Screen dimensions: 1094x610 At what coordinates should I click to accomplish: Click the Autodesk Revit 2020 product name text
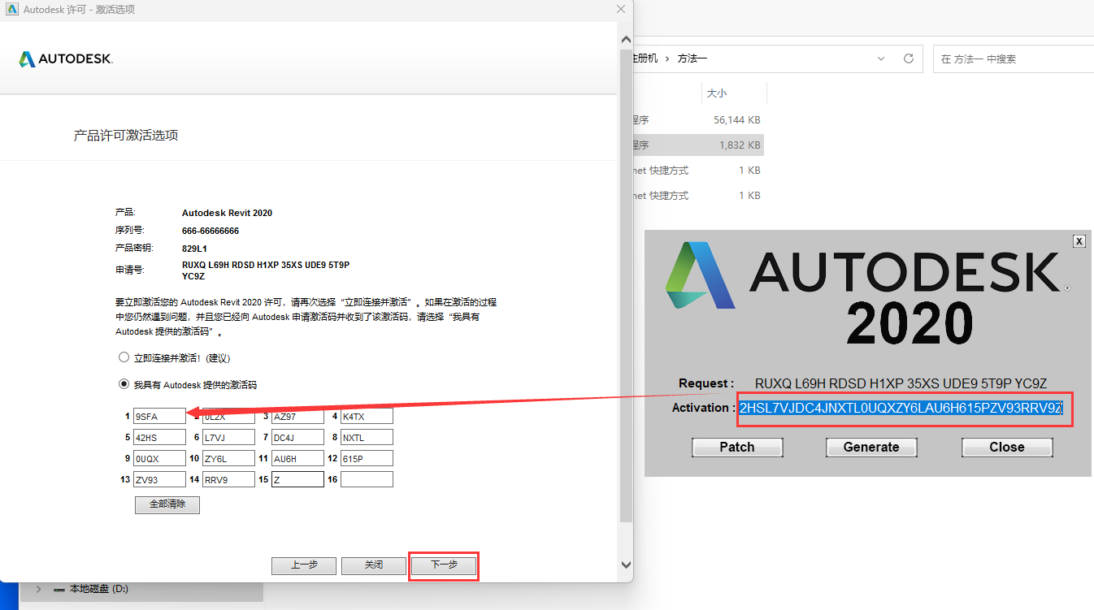[227, 213]
